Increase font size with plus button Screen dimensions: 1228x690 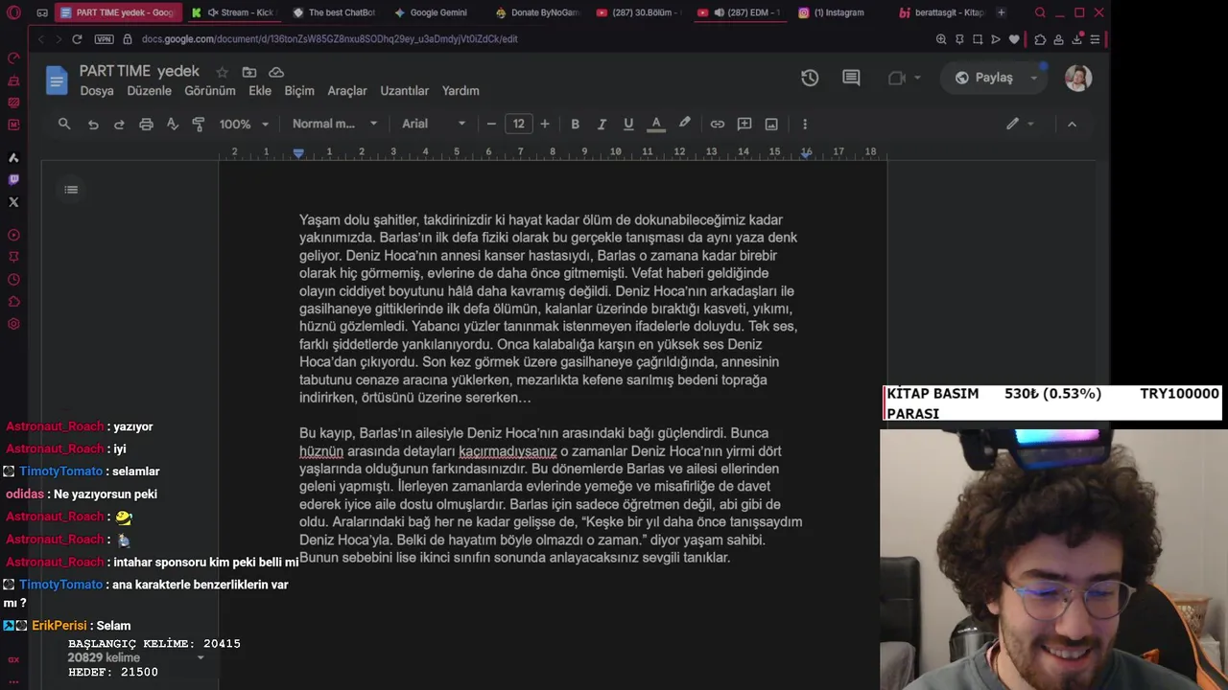(545, 124)
